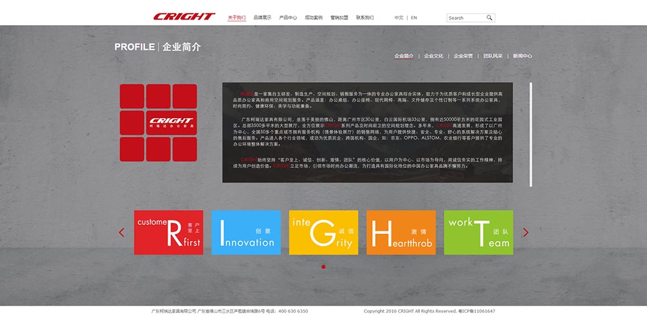The width and height of the screenshot is (647, 316).
Task: Go to 产品中心 in the navigation
Action: 288,18
